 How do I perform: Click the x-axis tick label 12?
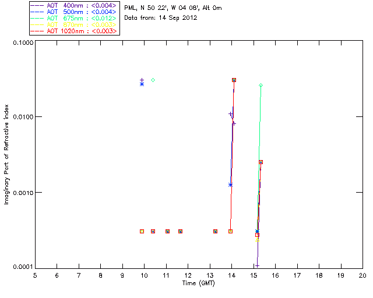pos(188,275)
